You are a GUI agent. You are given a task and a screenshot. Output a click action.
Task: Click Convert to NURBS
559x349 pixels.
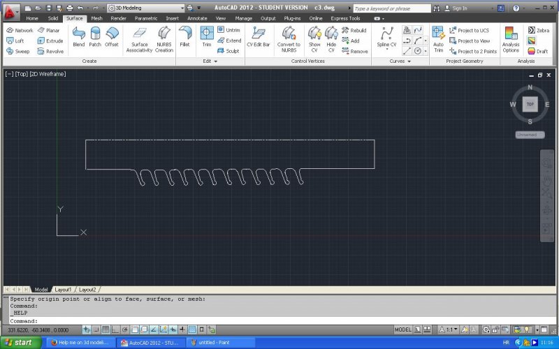pos(289,37)
